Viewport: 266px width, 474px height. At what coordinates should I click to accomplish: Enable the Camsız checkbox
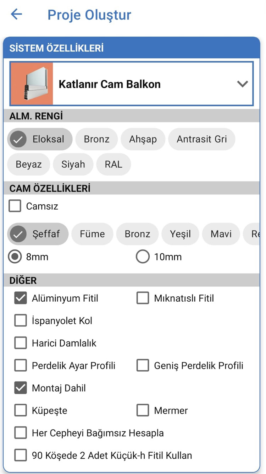click(x=15, y=205)
